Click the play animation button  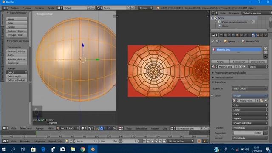point(156,141)
